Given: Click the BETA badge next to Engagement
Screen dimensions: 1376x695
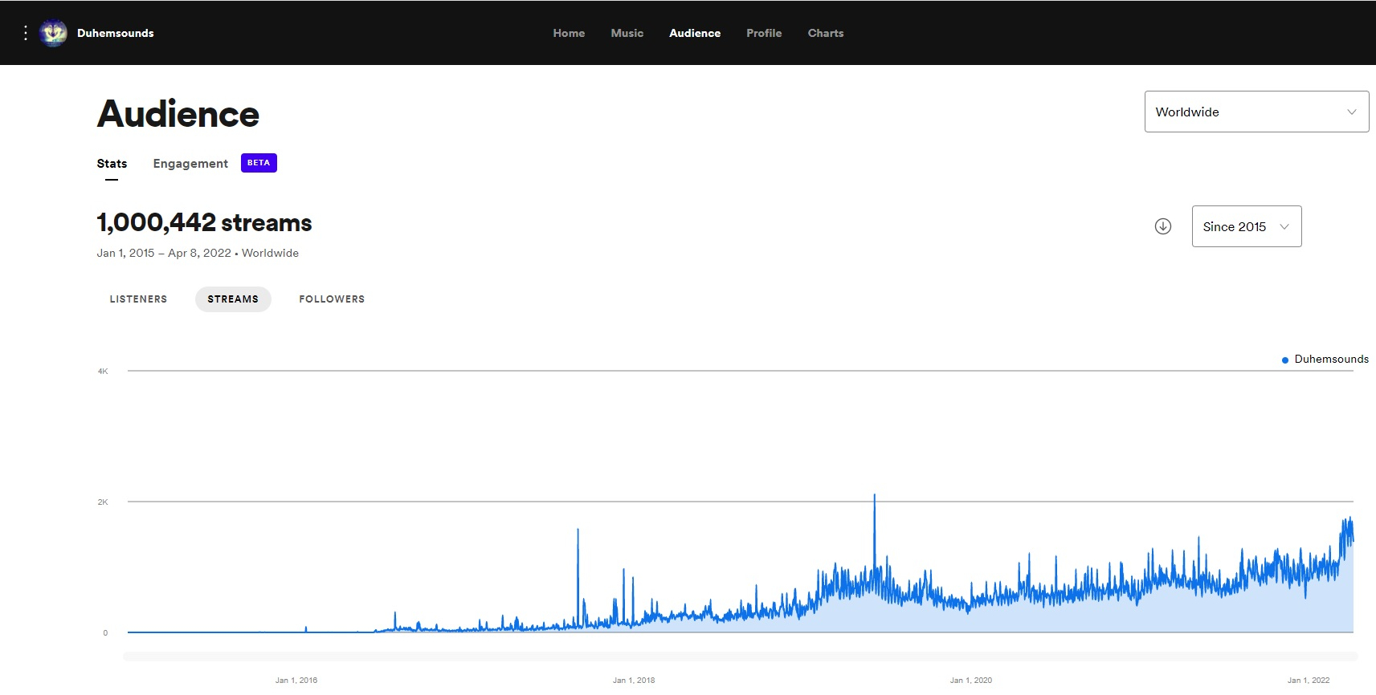Looking at the screenshot, I should point(259,163).
